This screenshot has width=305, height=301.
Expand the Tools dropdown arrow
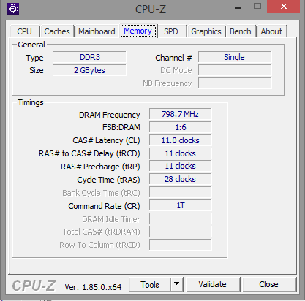pyautogui.click(x=177, y=284)
